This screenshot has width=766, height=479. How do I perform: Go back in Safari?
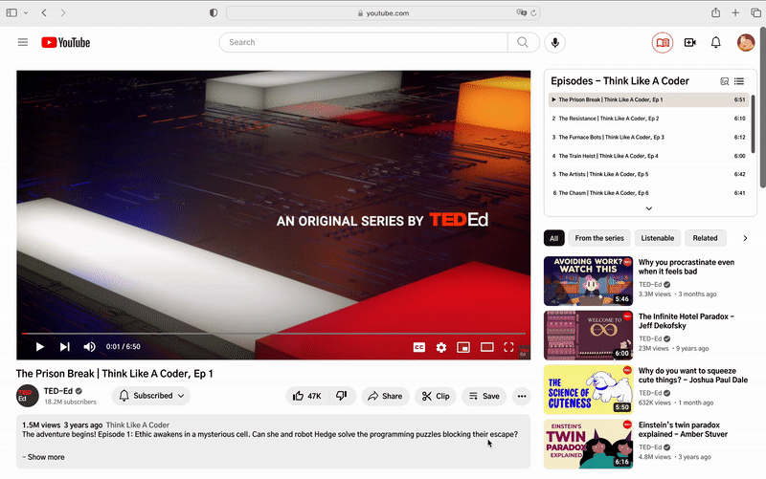click(x=44, y=13)
